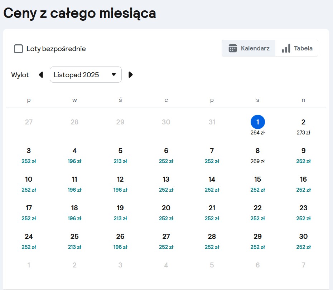Open the Listopad 2025 month dropdown
Screen dimensions: 333x290
pyautogui.click(x=86, y=75)
